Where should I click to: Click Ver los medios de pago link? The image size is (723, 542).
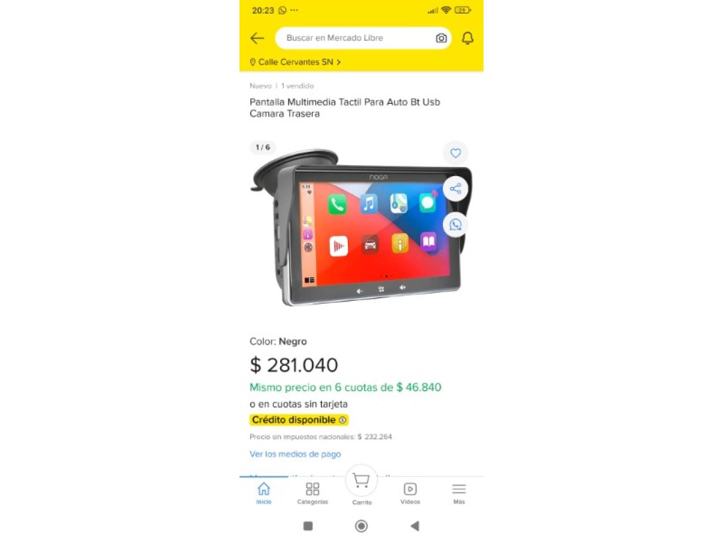coord(295,454)
